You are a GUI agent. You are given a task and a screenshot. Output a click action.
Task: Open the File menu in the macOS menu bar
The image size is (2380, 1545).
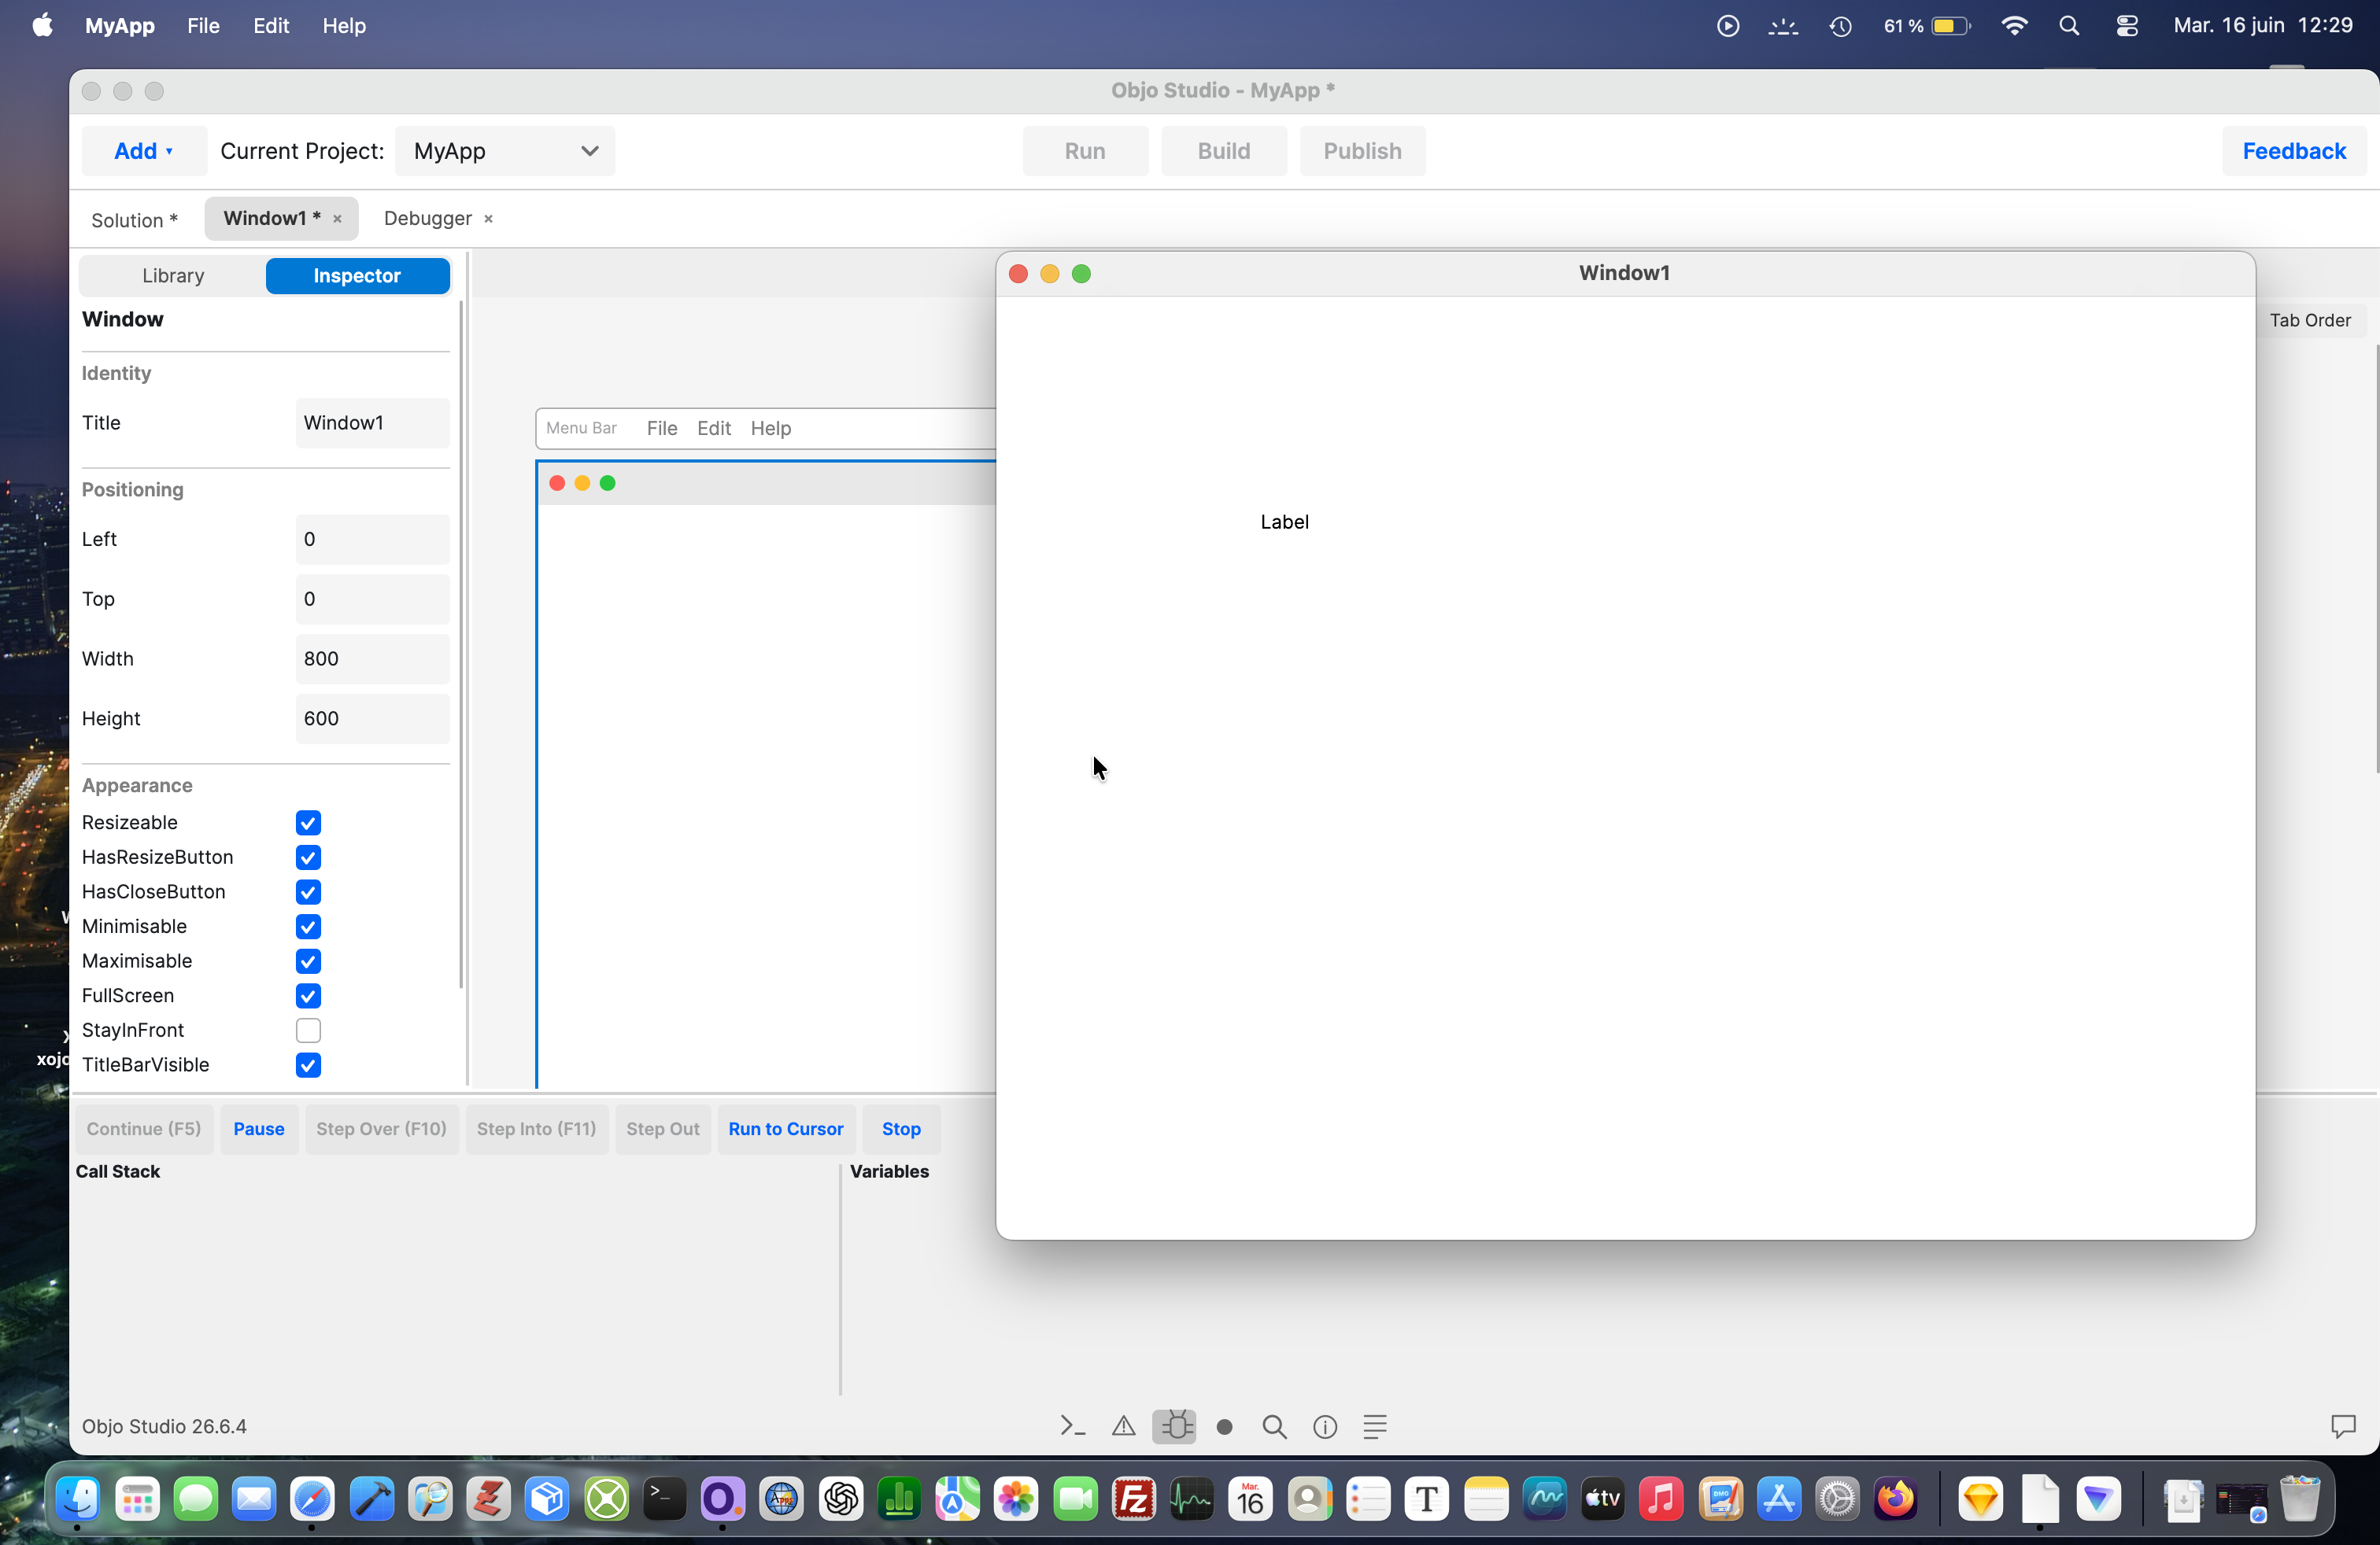pos(203,26)
